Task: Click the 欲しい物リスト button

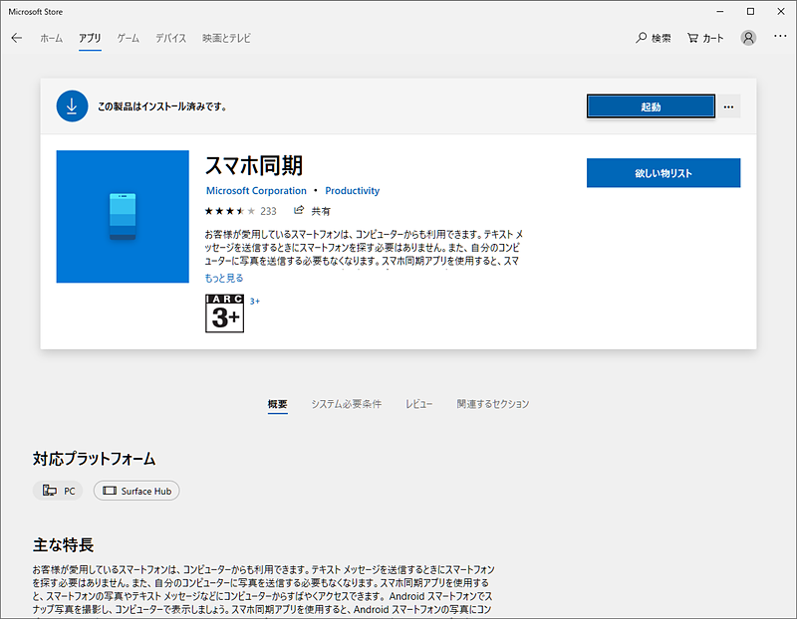Action: 663,172
